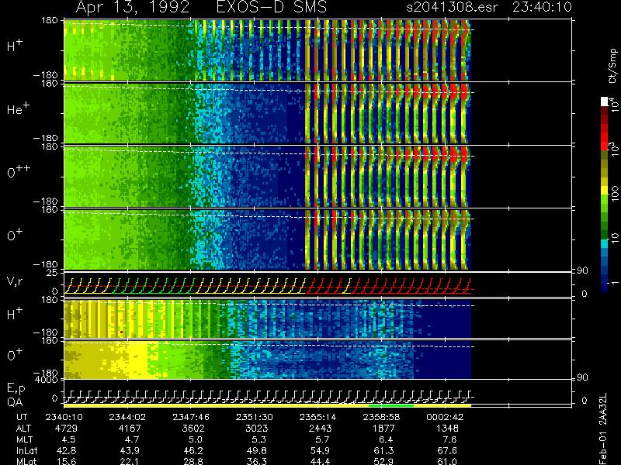Select the UT value "2347:46"
The height and width of the screenshot is (465, 621).
pyautogui.click(x=190, y=417)
